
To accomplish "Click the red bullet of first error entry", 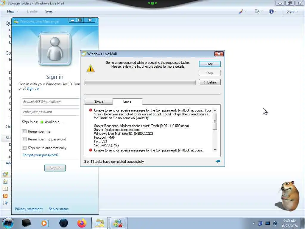I will pos(91,110).
